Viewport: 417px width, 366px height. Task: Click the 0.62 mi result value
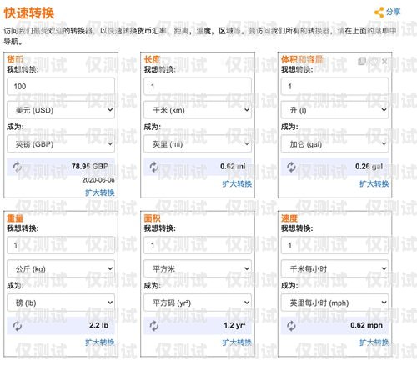coord(233,167)
